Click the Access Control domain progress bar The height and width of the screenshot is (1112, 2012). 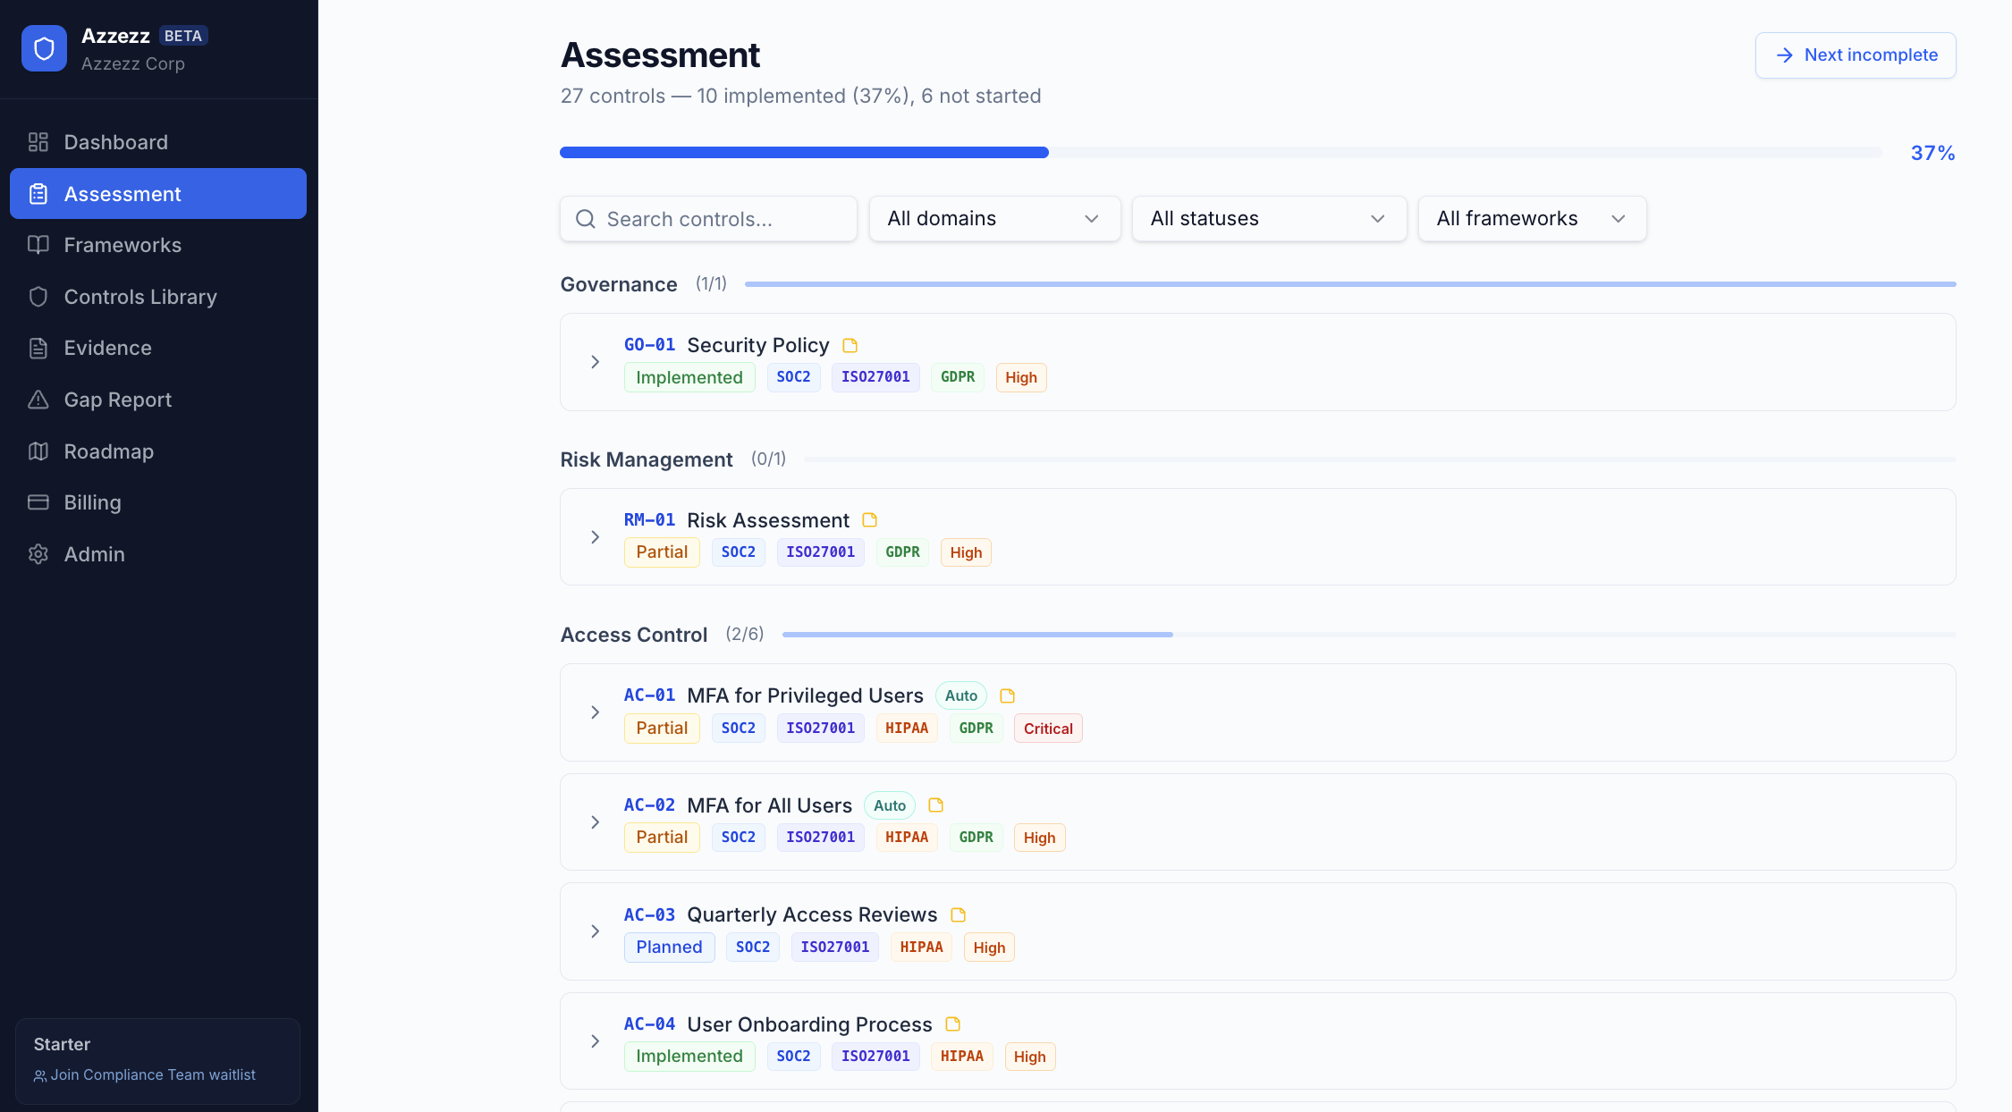pyautogui.click(x=1369, y=635)
